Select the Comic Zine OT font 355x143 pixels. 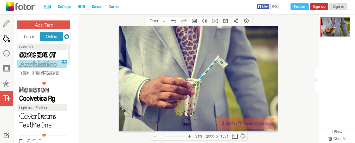click(x=38, y=55)
